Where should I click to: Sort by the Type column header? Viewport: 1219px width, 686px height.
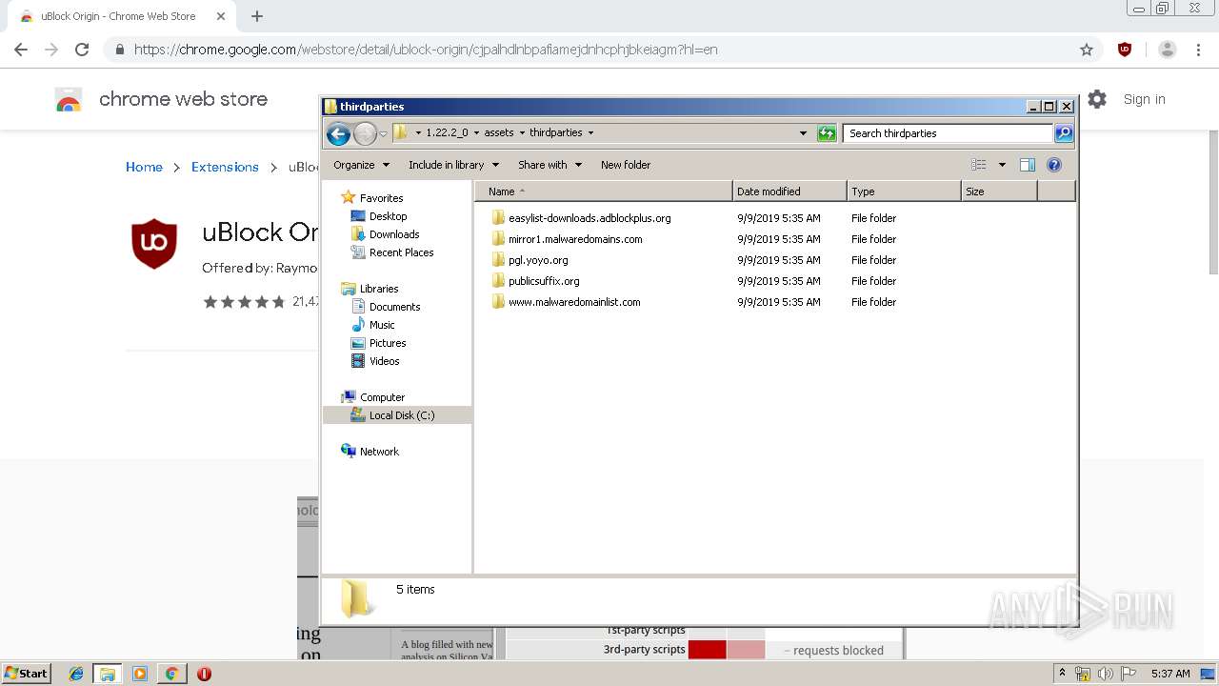[x=905, y=192]
